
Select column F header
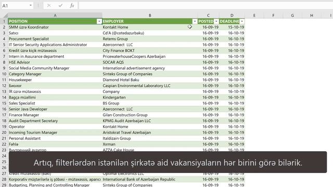pos(273,15)
